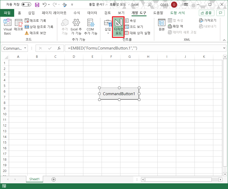Switch to the 검토 (Review) tab
Image resolution: width=228 pixels, height=189 pixels.
pos(108,13)
